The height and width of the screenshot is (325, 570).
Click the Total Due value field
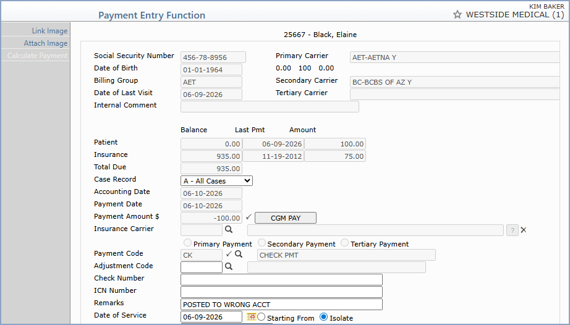(211, 169)
